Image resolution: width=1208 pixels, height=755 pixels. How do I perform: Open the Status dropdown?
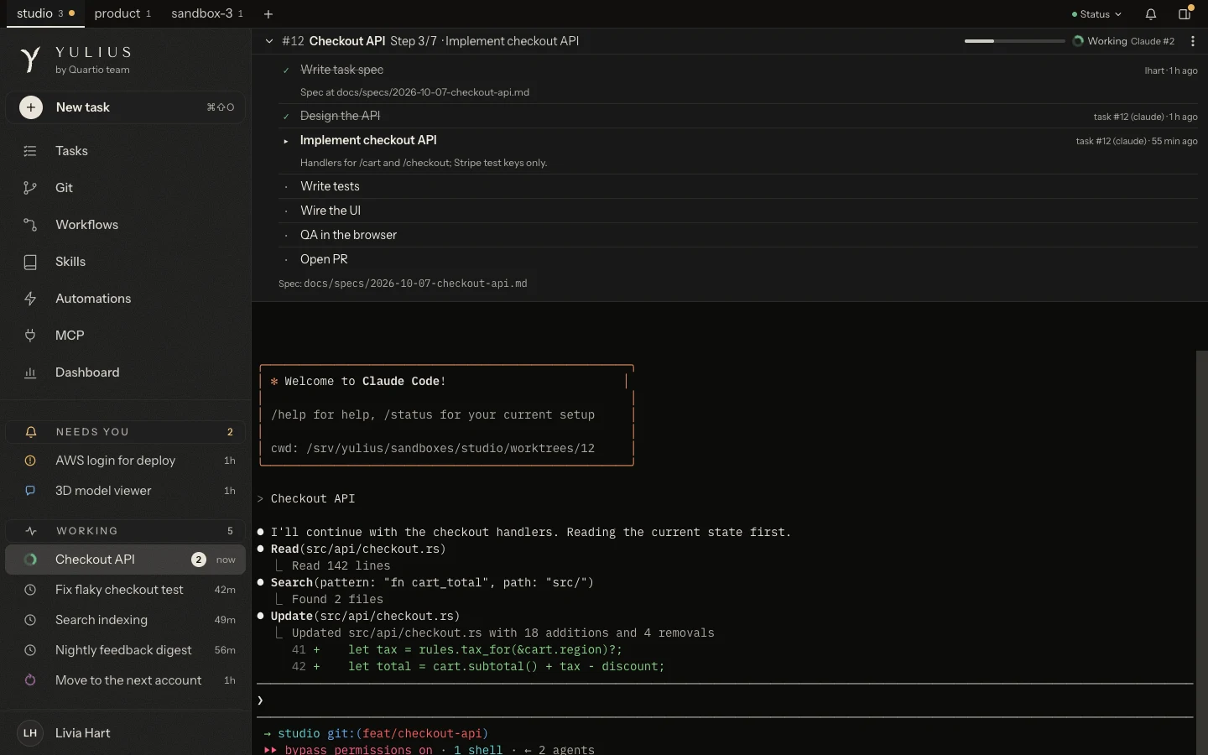1096,14
